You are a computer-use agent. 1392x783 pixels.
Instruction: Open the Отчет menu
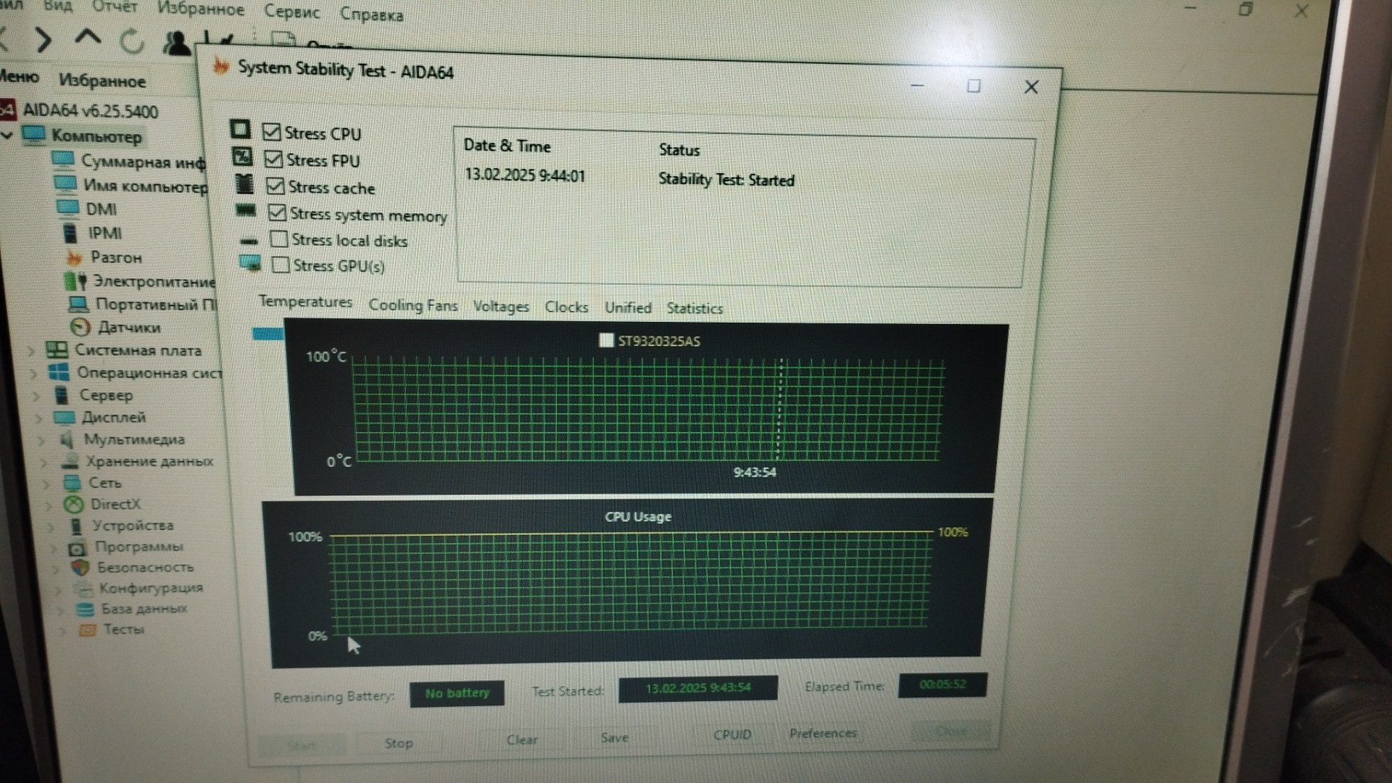[115, 7]
